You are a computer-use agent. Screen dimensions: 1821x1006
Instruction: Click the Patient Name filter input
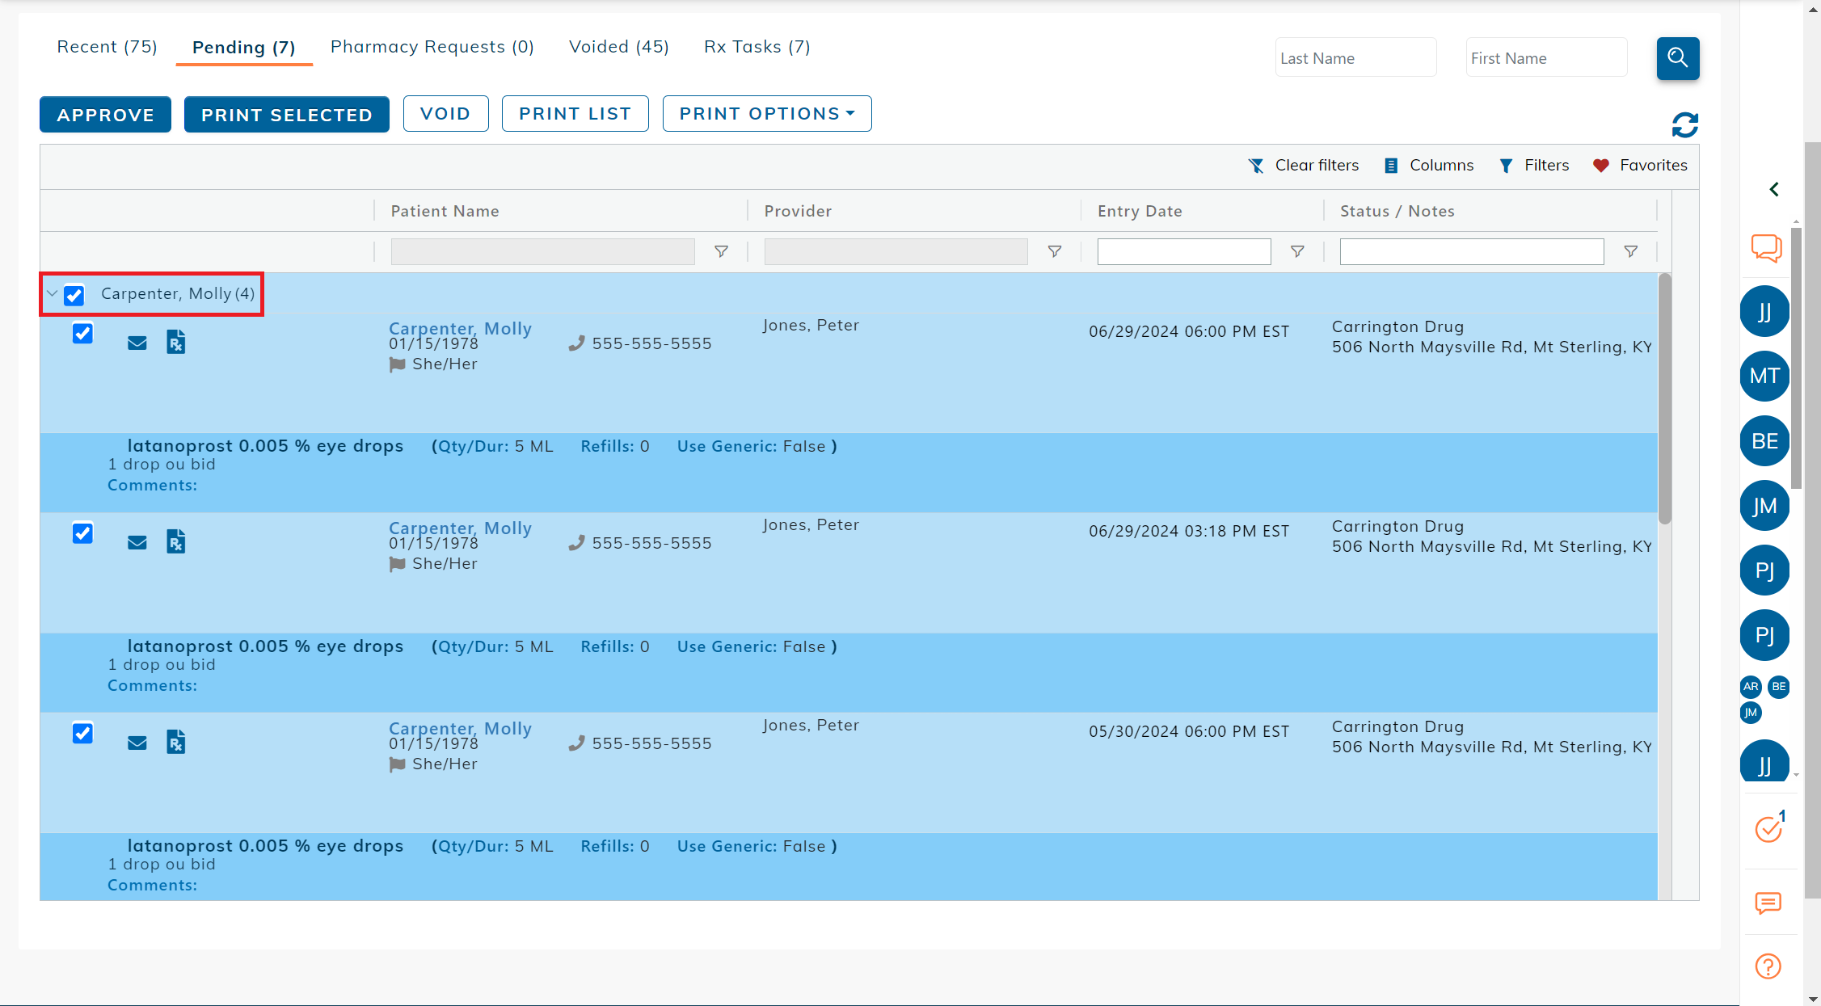[x=542, y=252]
